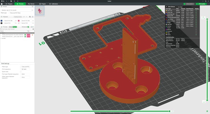
Task: Toggle the Advanced settings switch
Action: point(28,27)
